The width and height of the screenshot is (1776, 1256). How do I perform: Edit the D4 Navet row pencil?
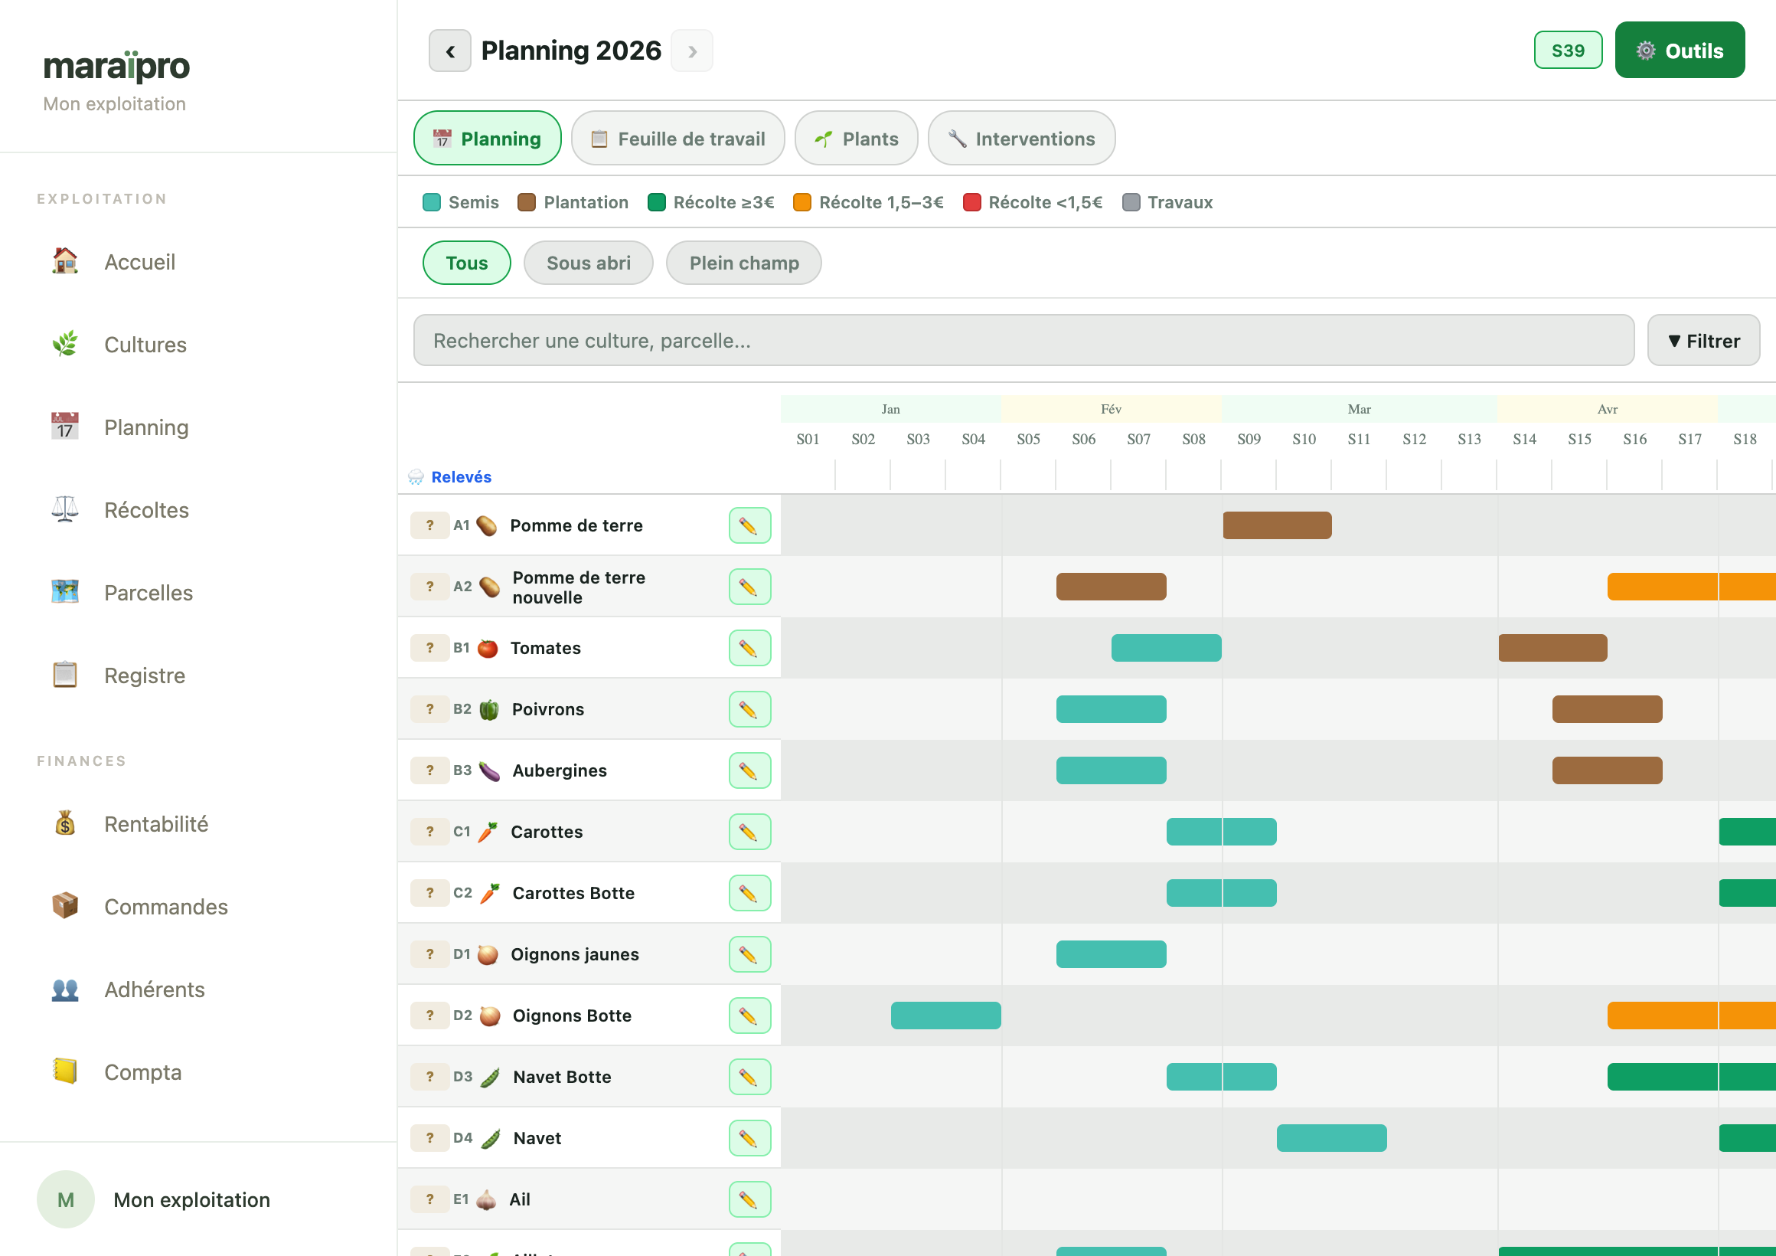pos(749,1138)
